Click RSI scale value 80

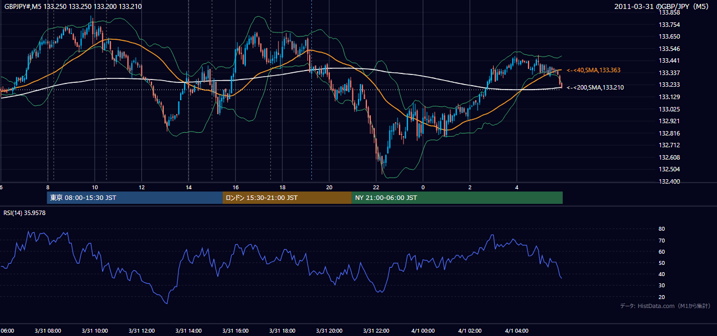point(661,229)
